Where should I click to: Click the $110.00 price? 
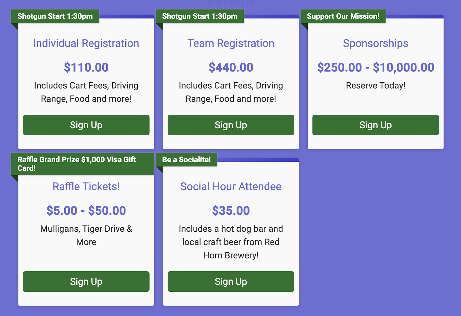coord(86,67)
